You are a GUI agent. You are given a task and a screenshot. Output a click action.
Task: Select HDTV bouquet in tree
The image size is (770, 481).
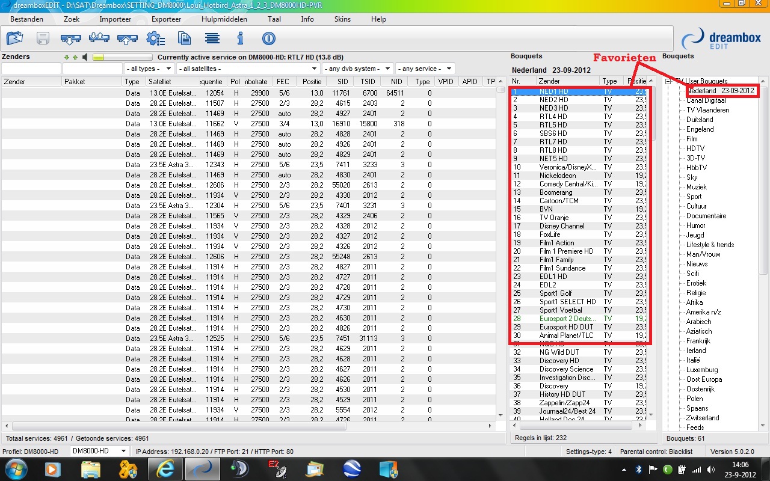click(695, 149)
